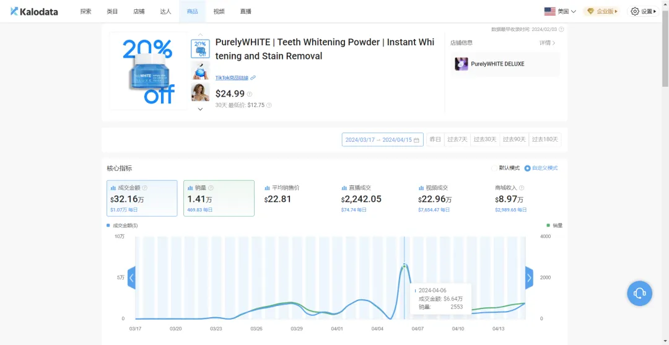The height and width of the screenshot is (345, 669).
Task: Select the 过去30天 range button
Action: coord(485,139)
